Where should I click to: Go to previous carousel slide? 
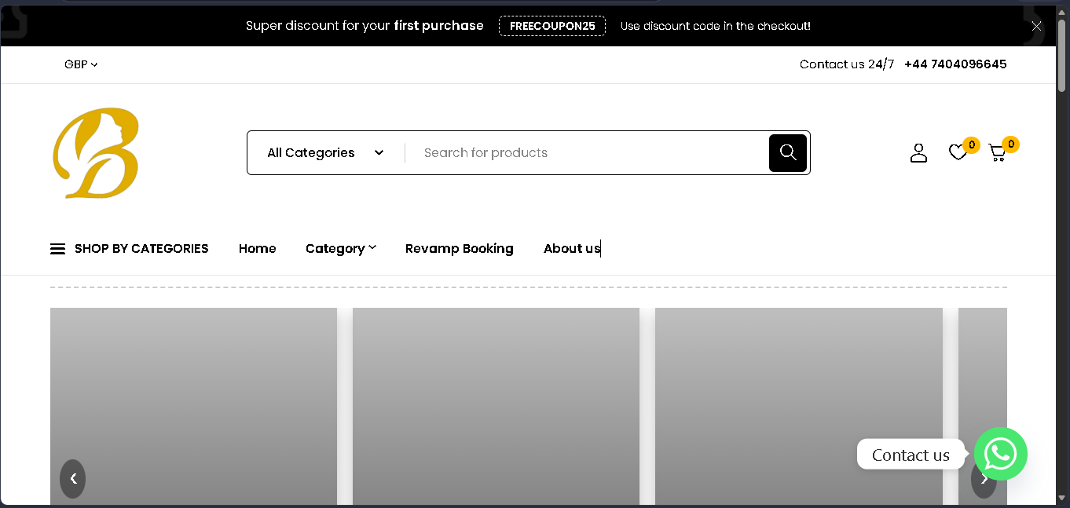point(73,478)
